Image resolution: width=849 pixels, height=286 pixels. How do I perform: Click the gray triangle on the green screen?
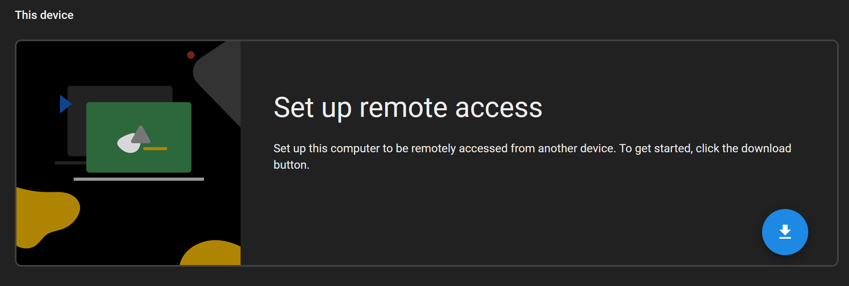[141, 134]
